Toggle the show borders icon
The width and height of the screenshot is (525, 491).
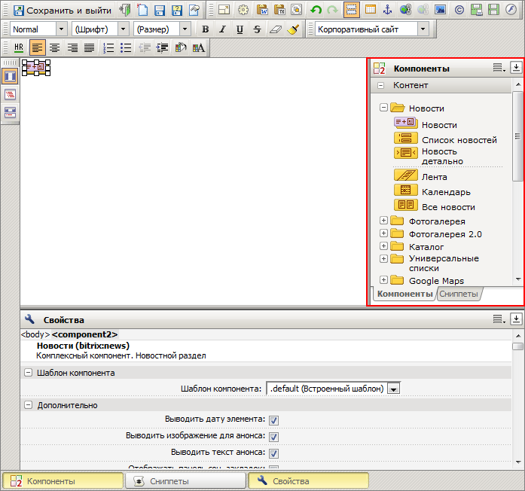tap(352, 10)
